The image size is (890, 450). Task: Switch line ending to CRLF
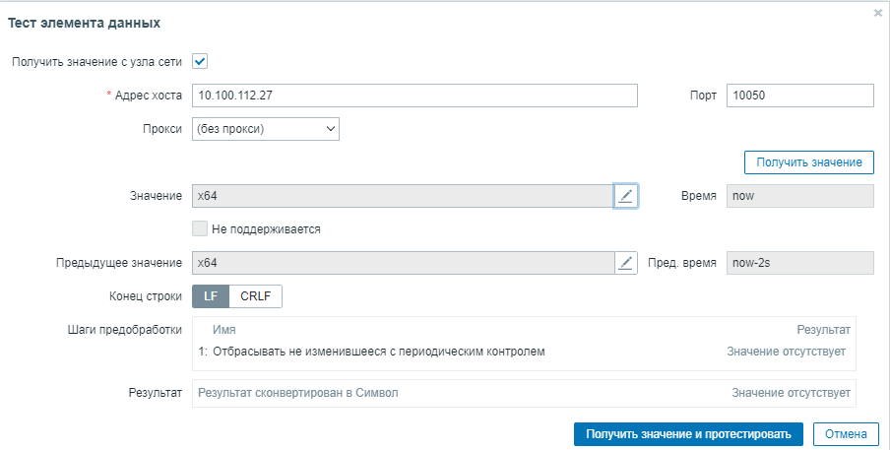tap(256, 296)
